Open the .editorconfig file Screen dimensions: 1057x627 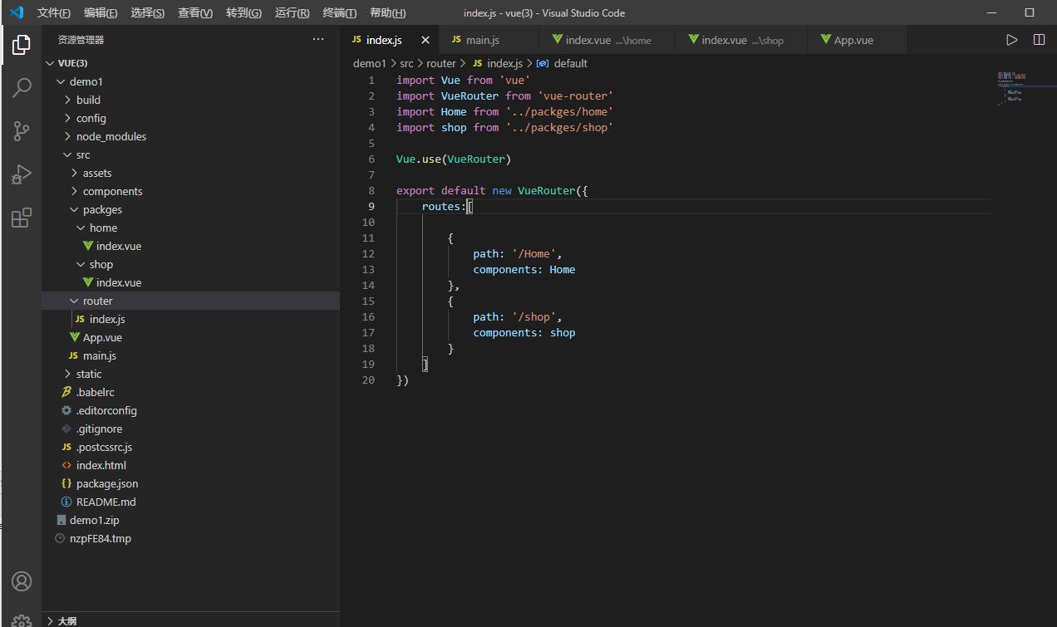190,410
